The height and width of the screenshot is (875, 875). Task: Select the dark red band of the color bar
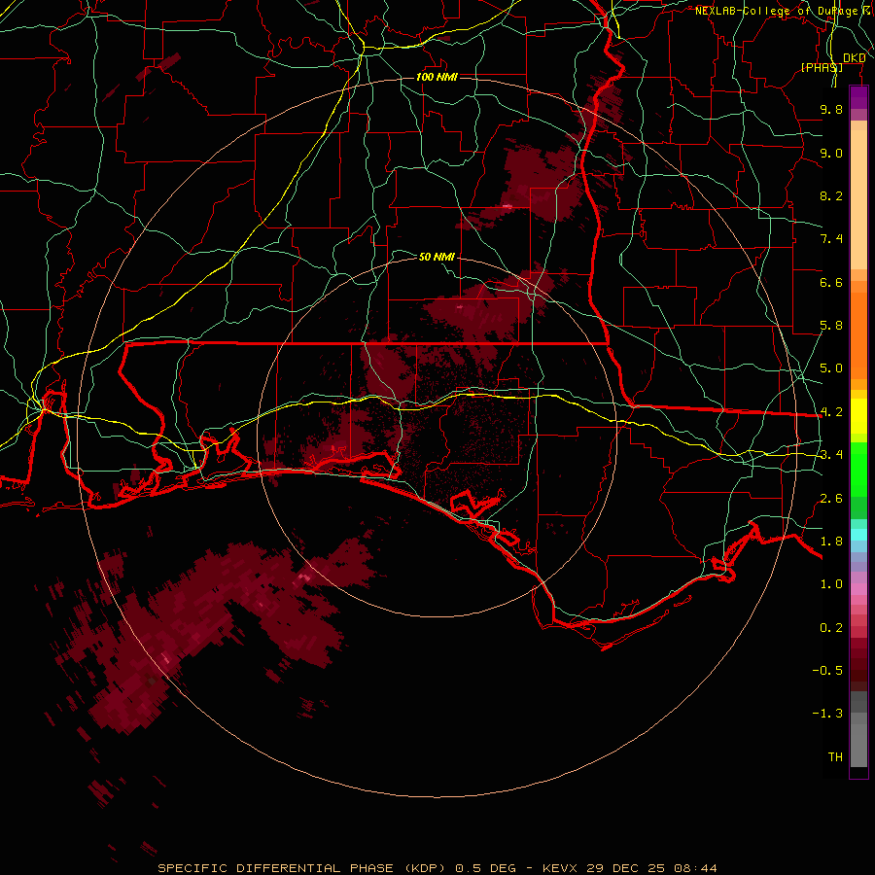coord(858,665)
